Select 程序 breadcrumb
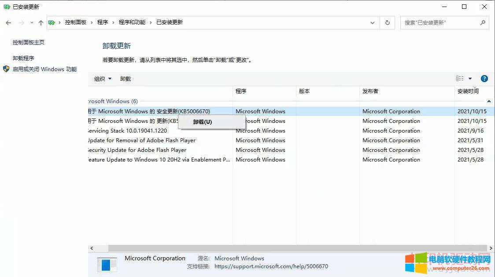Image resolution: width=495 pixels, height=277 pixels. point(103,22)
